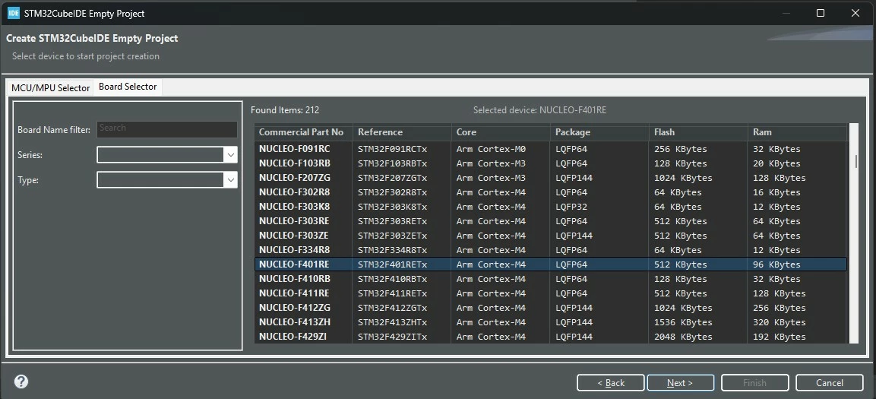Select the NUCLEO-F303ZE board row
The width and height of the screenshot is (876, 399).
(x=550, y=236)
